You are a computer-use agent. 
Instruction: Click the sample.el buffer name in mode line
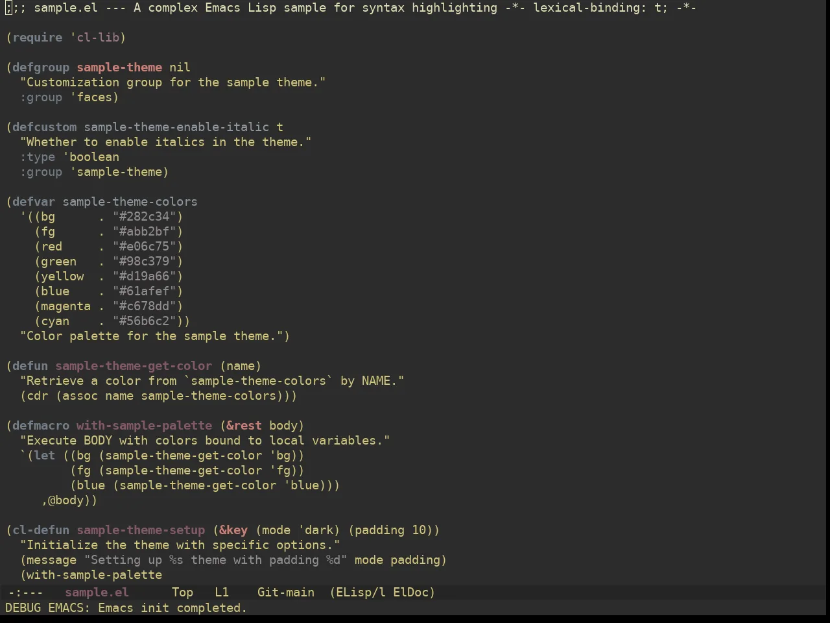coord(97,592)
